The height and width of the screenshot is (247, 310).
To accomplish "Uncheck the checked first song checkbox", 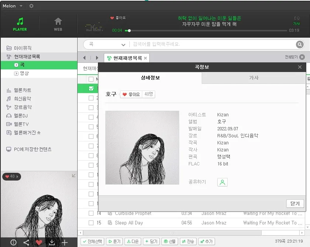I will point(91,88).
